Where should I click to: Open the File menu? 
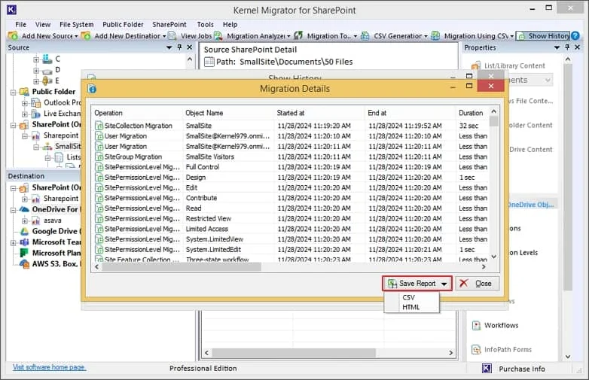(x=20, y=24)
